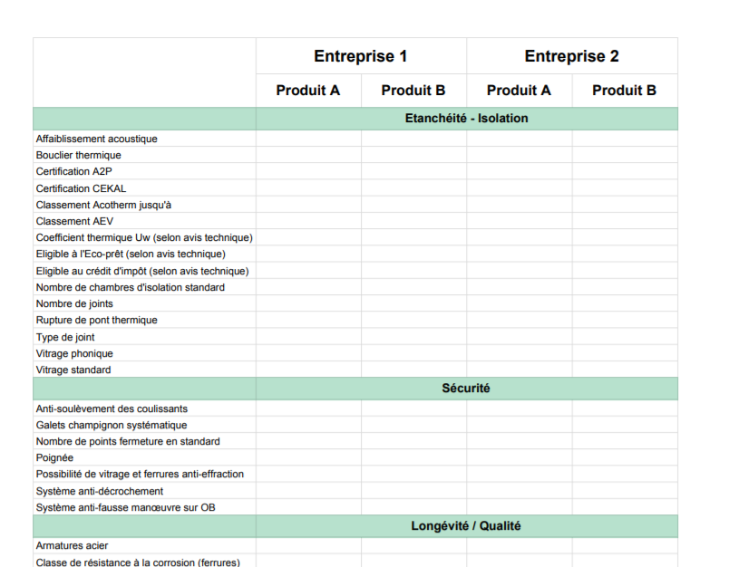Click the Bouclier thermique row label
The image size is (729, 567).
79,156
